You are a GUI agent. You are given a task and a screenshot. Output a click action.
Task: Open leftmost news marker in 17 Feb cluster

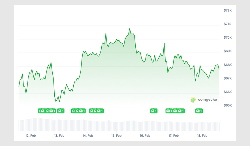[x=169, y=111]
